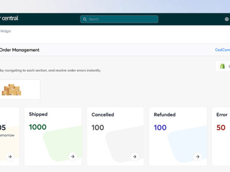Click the Refunded count 100 in blue
This screenshot has width=230, height=172.
[x=160, y=128]
